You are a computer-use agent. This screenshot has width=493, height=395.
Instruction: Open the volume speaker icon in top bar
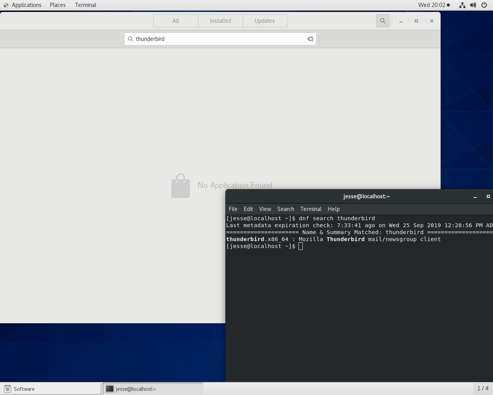pos(473,5)
